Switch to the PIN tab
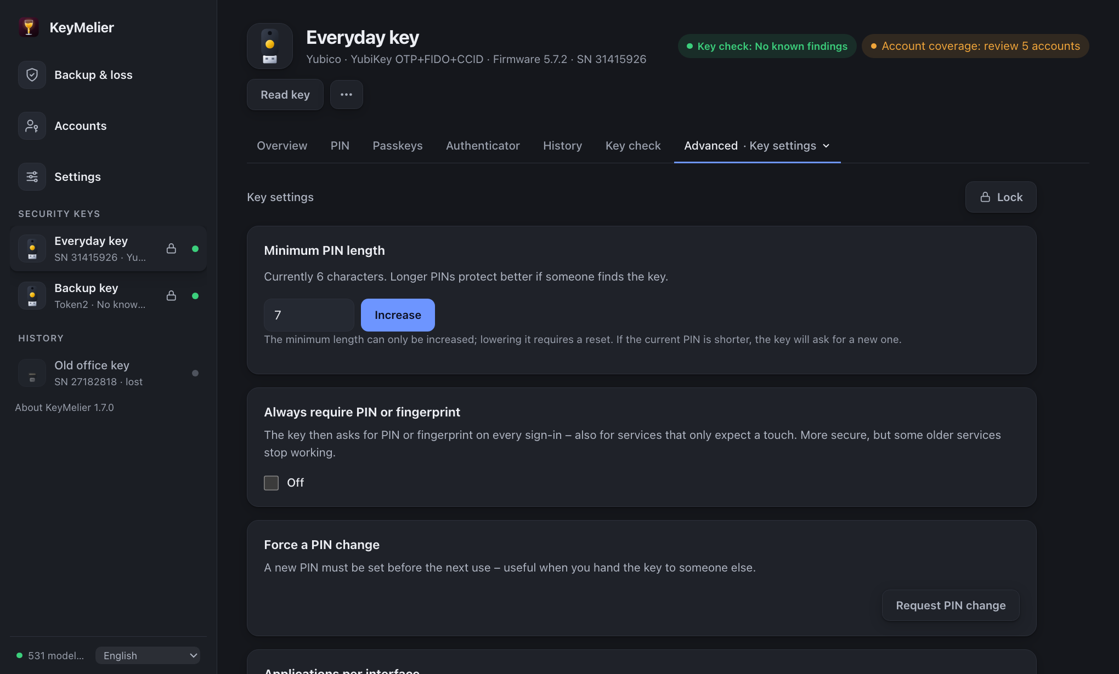This screenshot has width=1119, height=674. [340, 146]
